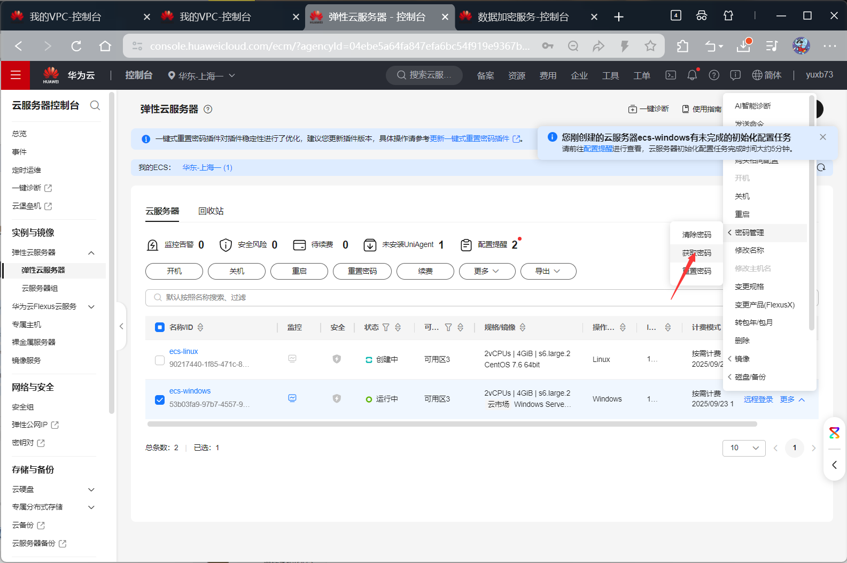Open 镜像服务 in sidebar

click(26, 360)
